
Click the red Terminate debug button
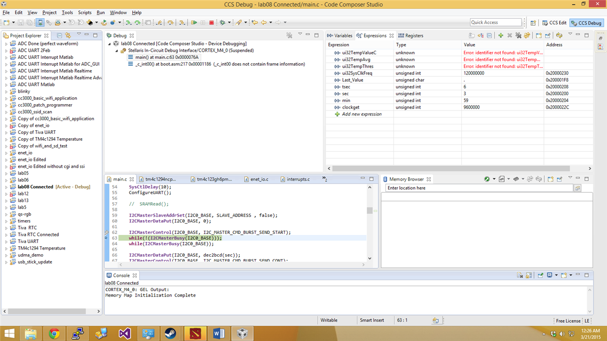click(212, 23)
